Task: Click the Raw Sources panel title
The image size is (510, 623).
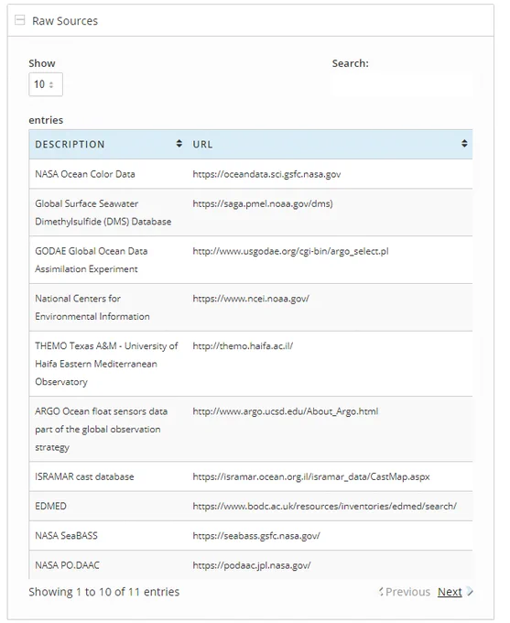Action: (65, 21)
